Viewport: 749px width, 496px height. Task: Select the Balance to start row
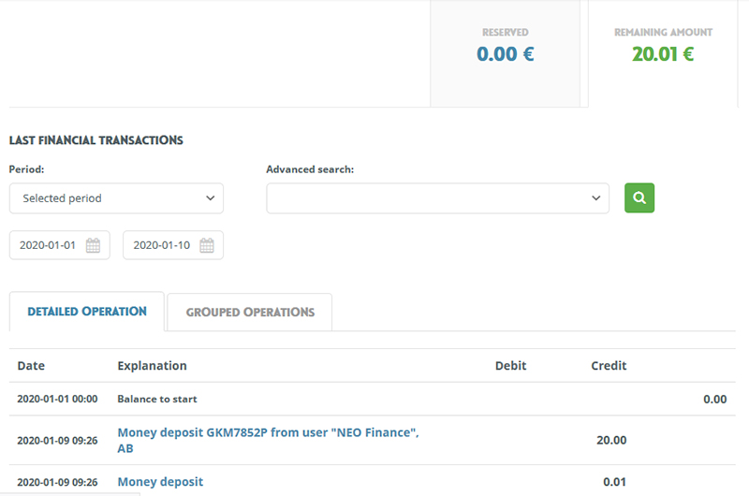click(x=372, y=399)
